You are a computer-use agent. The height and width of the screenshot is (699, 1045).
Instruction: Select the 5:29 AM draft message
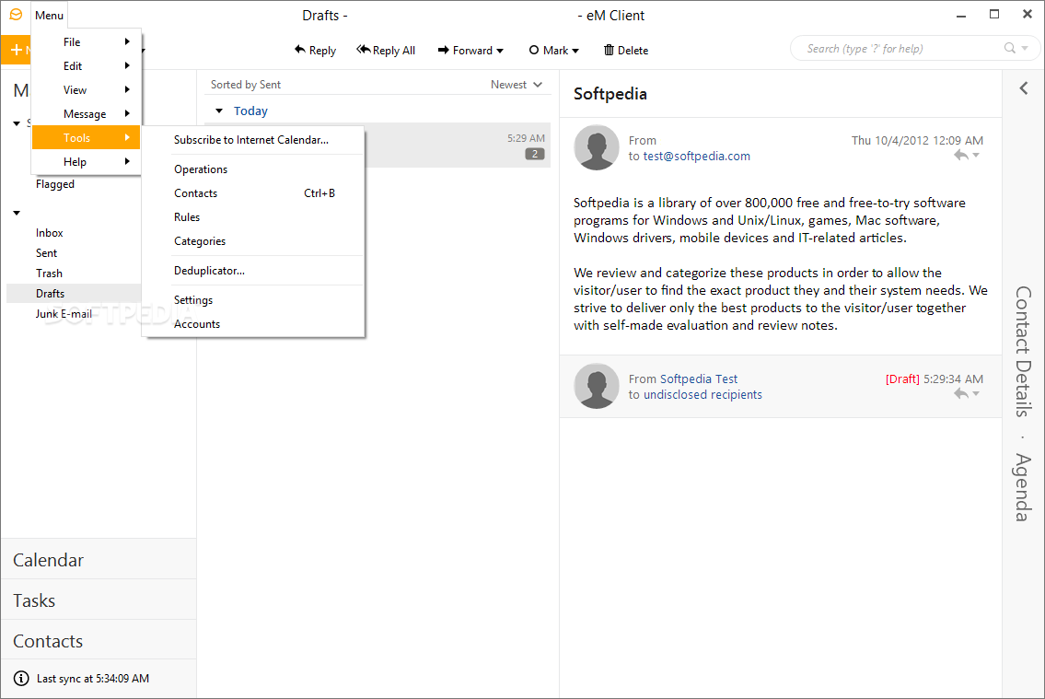(377, 146)
